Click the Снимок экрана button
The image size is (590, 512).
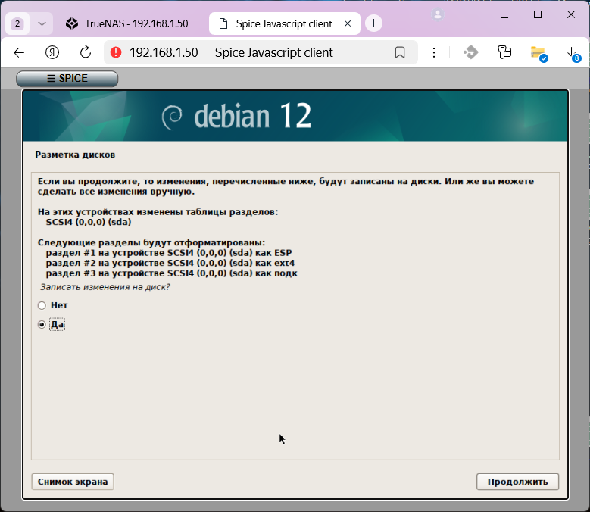[x=73, y=482]
